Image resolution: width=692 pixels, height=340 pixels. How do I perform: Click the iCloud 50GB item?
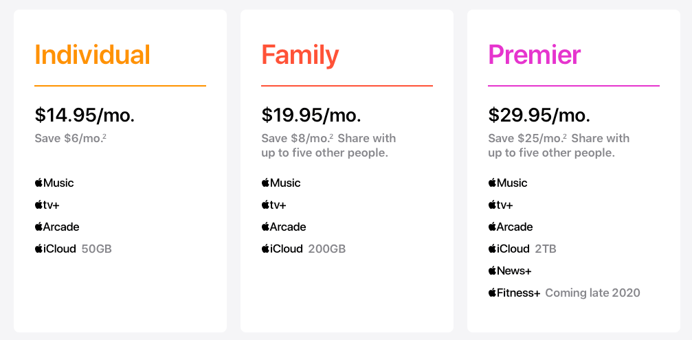pyautogui.click(x=73, y=249)
